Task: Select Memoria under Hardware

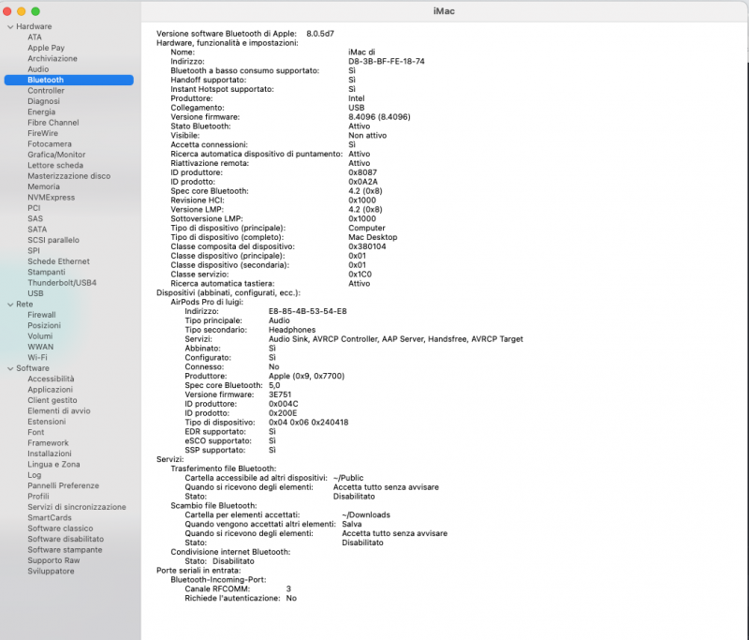Action: tap(42, 186)
